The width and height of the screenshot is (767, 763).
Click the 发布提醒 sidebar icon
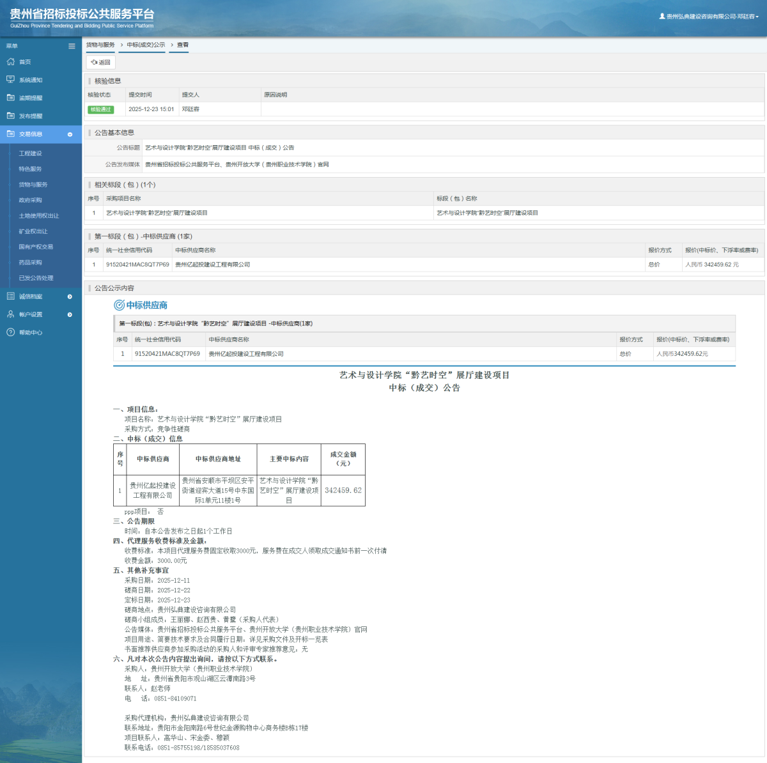pyautogui.click(x=10, y=116)
